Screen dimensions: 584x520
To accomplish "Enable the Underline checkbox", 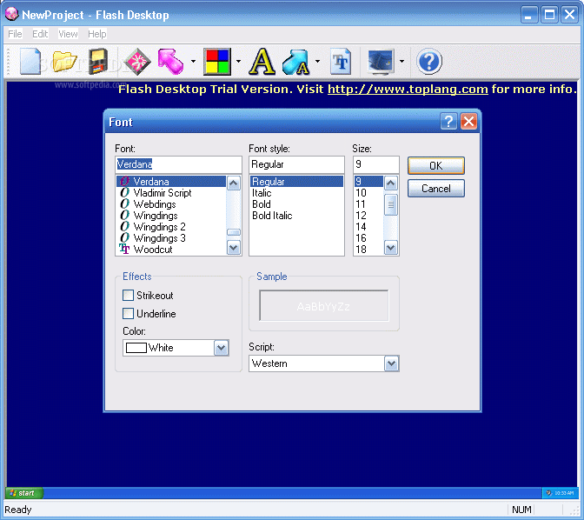I will (128, 314).
